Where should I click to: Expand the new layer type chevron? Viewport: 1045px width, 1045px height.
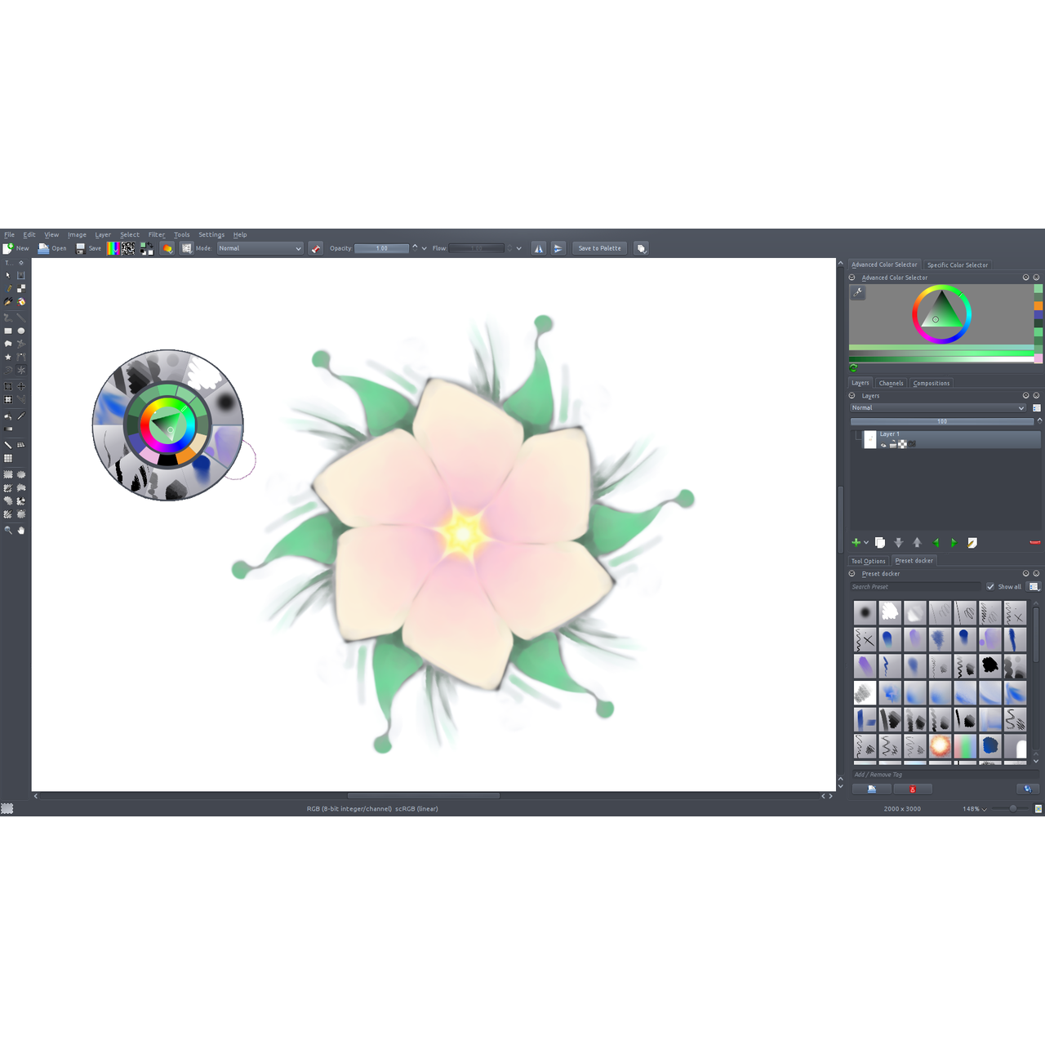(865, 542)
